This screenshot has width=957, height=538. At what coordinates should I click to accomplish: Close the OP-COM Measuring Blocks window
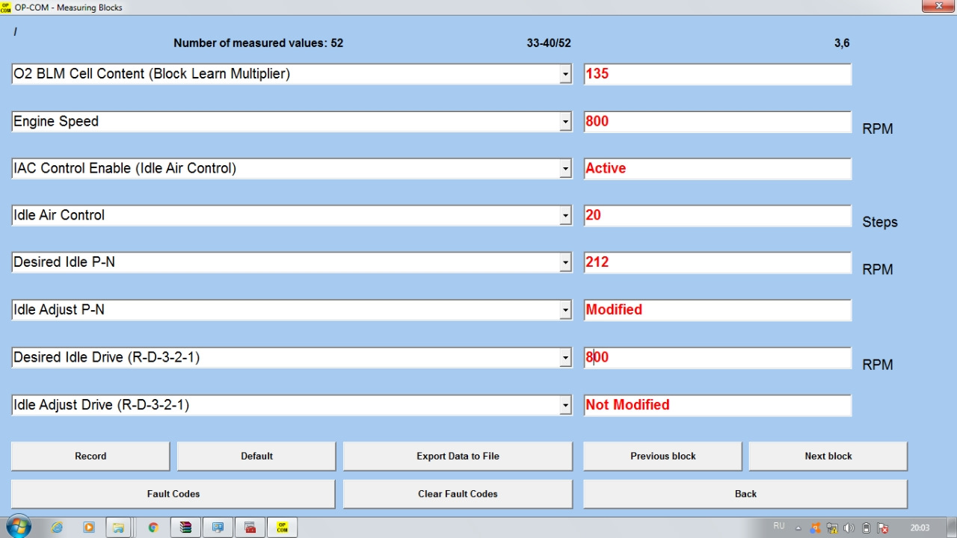938,7
